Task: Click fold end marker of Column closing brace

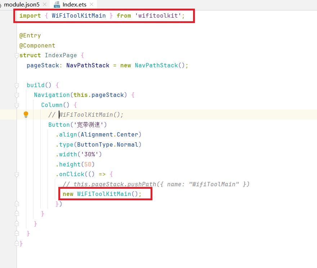Action: (17, 213)
